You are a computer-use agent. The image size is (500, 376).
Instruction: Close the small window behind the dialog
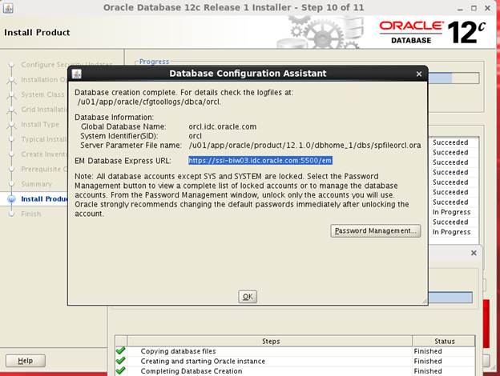click(474, 253)
